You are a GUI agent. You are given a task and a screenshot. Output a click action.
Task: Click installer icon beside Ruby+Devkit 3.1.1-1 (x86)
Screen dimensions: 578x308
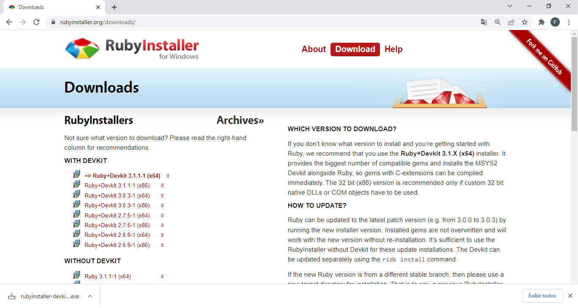click(x=77, y=184)
